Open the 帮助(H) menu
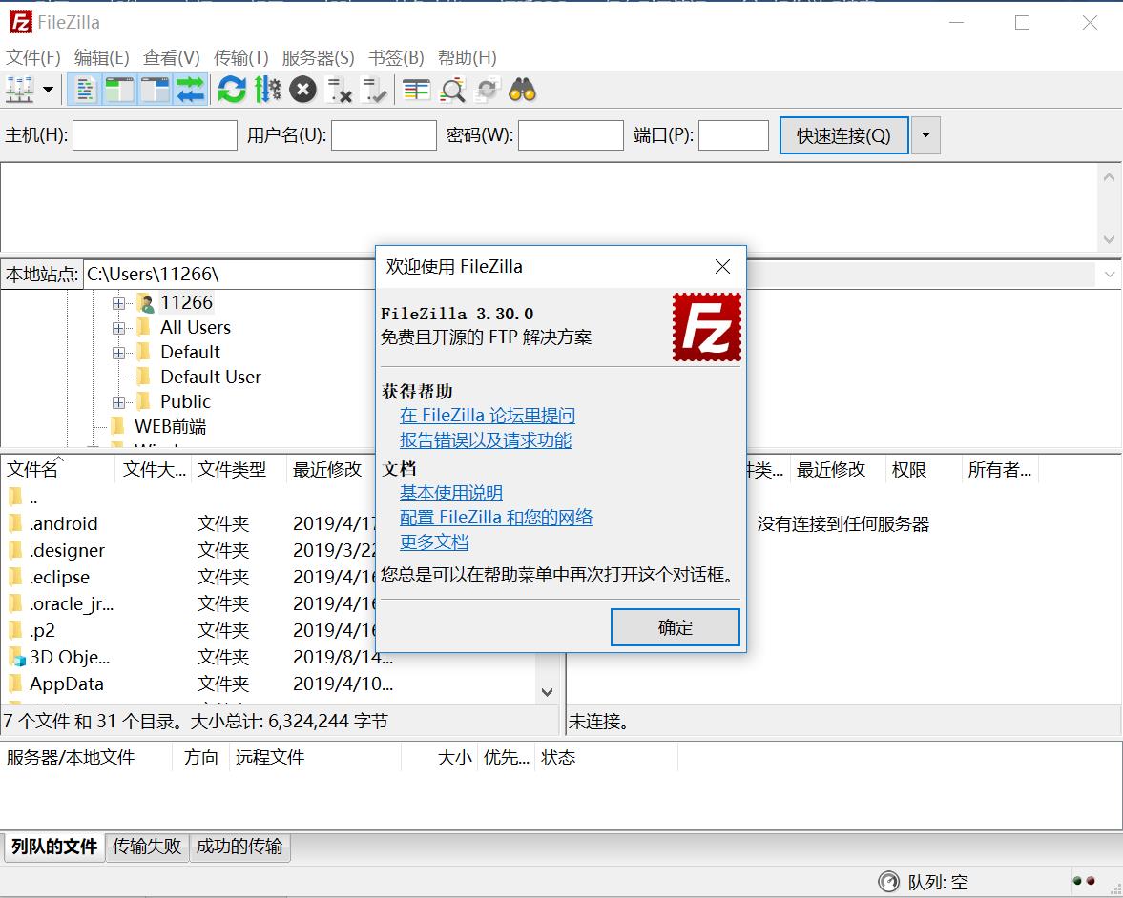The width and height of the screenshot is (1123, 898). click(x=467, y=57)
